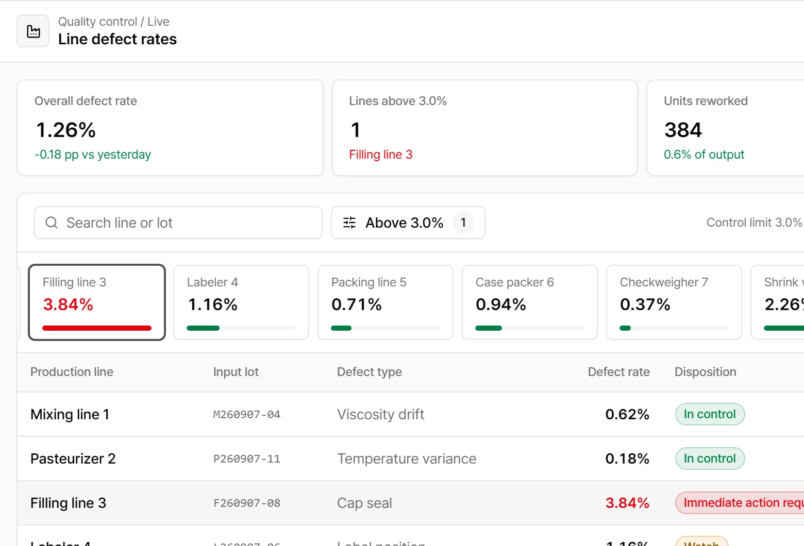This screenshot has height=546, width=804.
Task: Click the Control limit 3.0% label
Action: coord(754,223)
